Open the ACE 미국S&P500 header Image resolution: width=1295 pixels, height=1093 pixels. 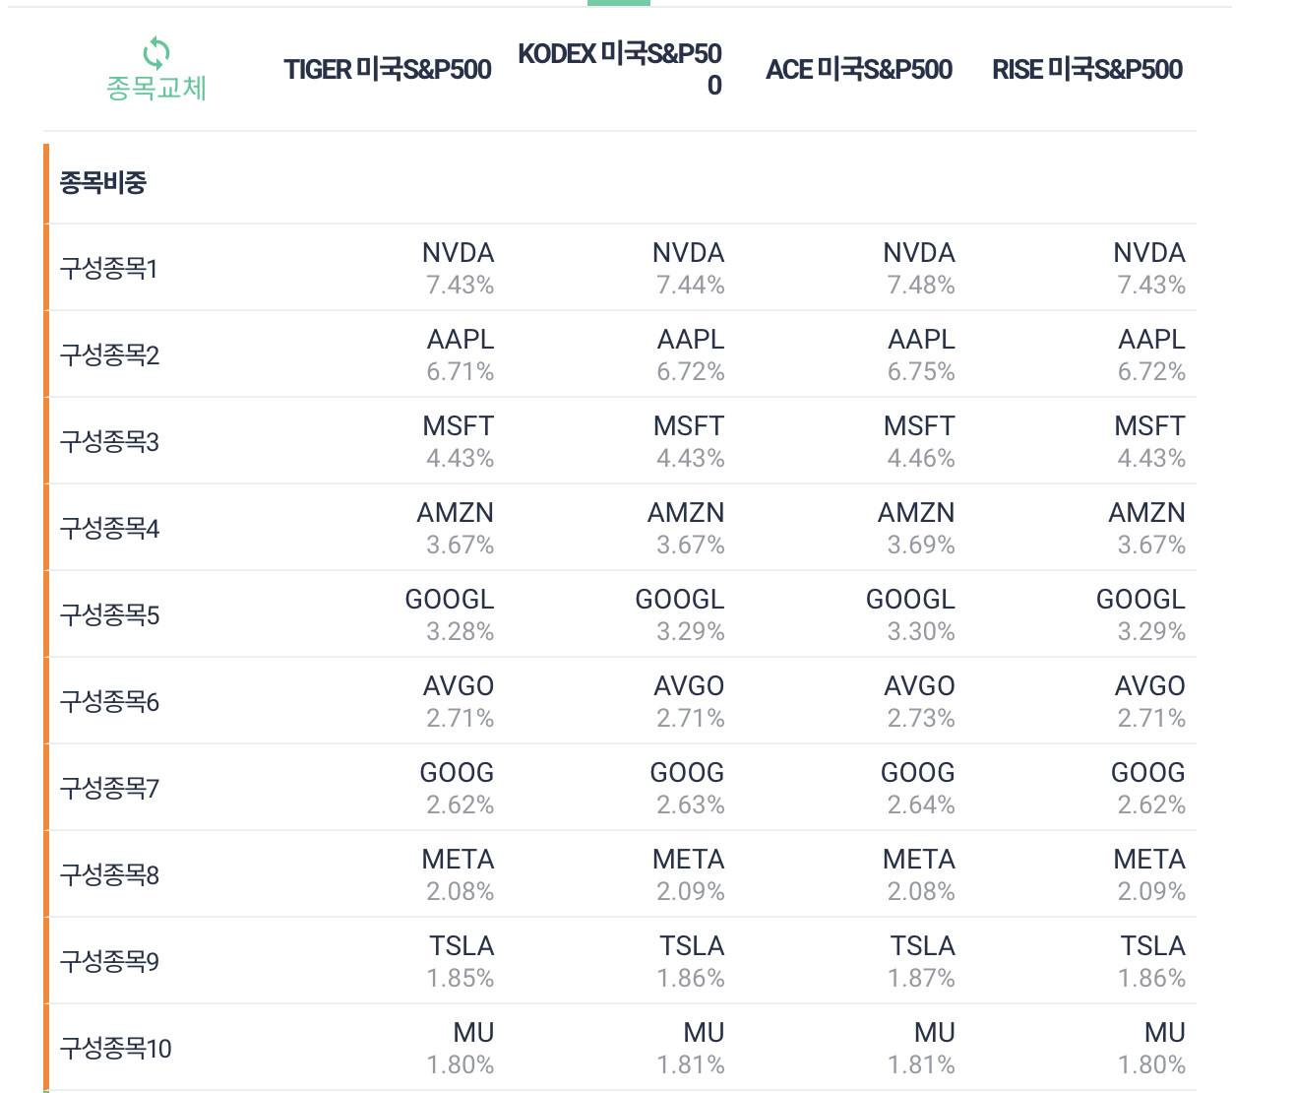point(859,69)
